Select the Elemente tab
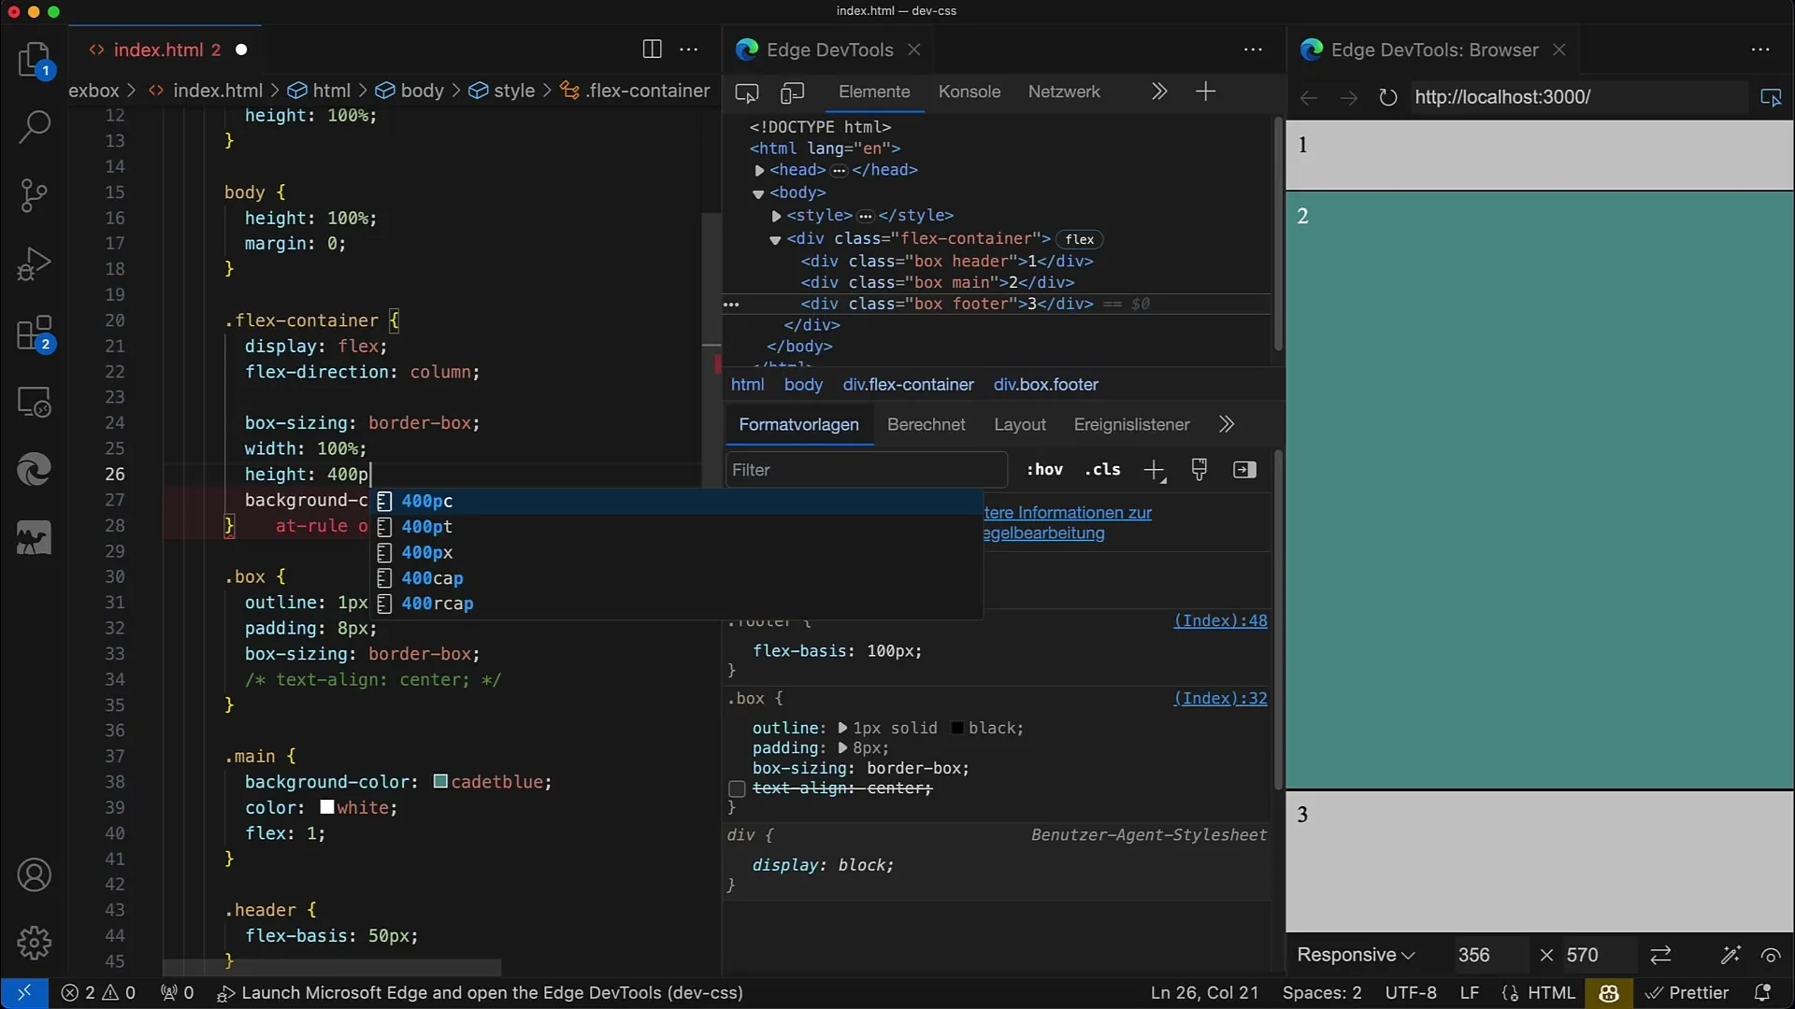Viewport: 1795px width, 1009px height. pos(874,92)
